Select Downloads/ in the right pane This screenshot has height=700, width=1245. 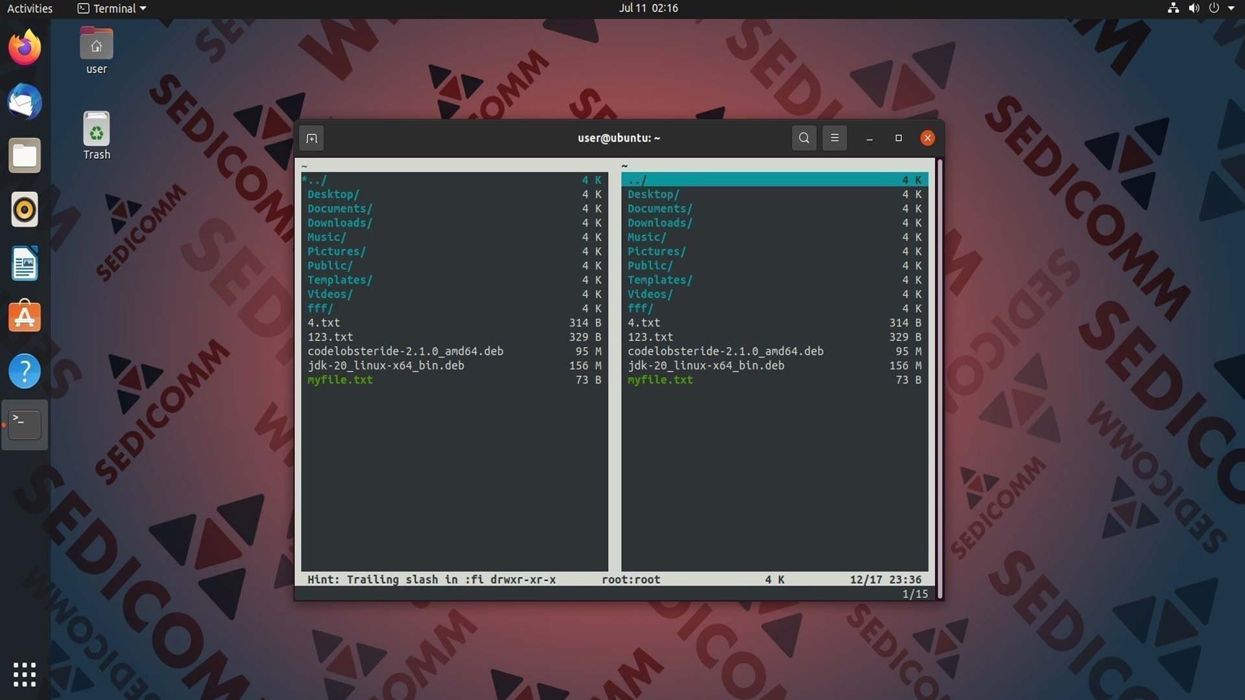(775, 223)
